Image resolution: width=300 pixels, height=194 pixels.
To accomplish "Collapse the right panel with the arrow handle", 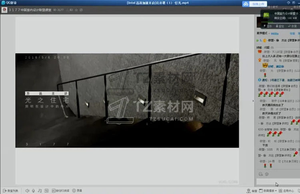I will (x=253, y=101).
